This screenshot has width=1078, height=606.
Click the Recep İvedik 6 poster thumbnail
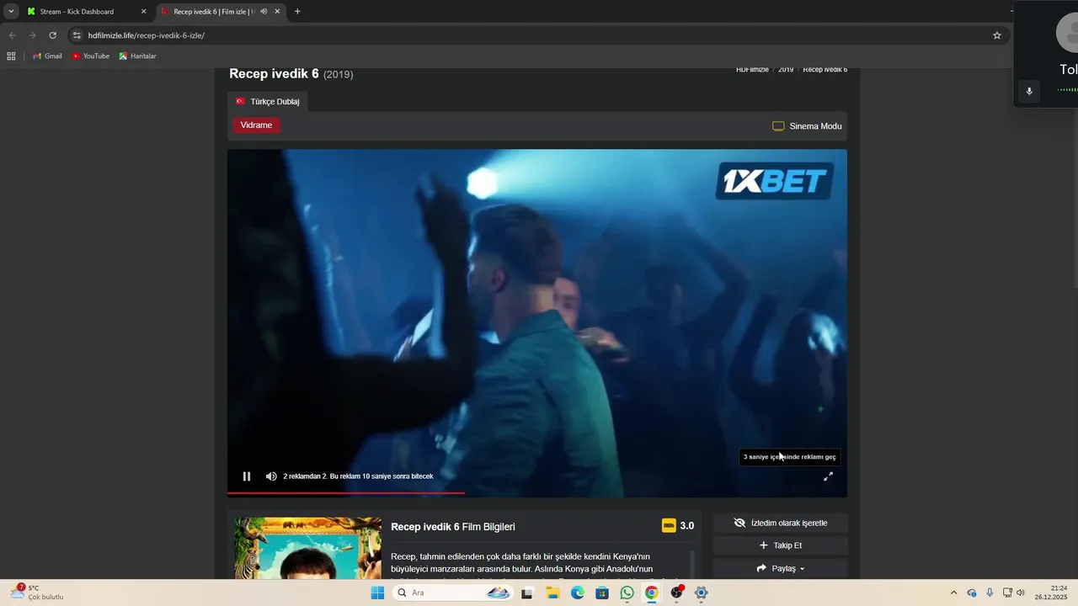tap(307, 548)
